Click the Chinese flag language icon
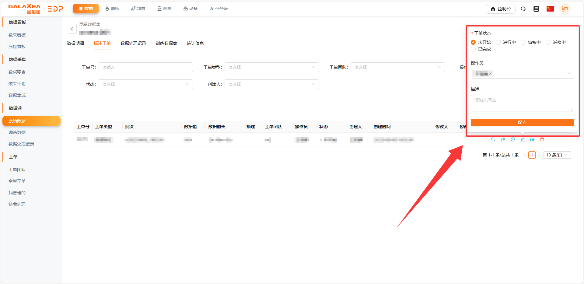Viewport: 584px width, 284px height. coord(550,9)
